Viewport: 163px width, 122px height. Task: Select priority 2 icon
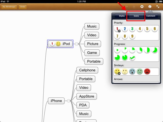point(125,29)
